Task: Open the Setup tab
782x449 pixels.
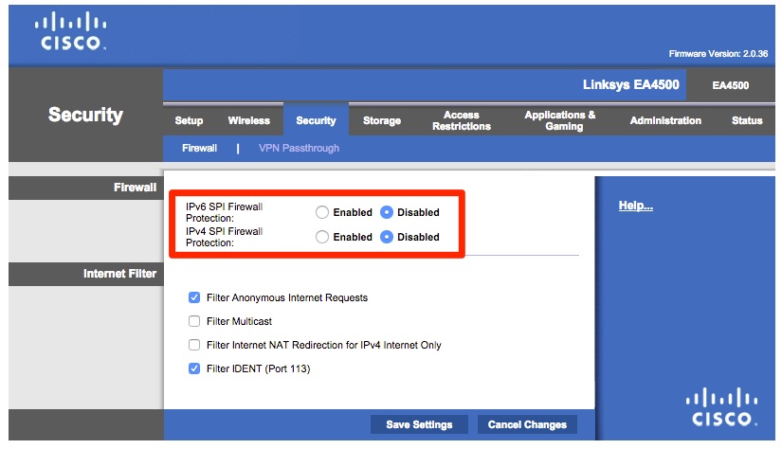Action: pyautogui.click(x=189, y=120)
